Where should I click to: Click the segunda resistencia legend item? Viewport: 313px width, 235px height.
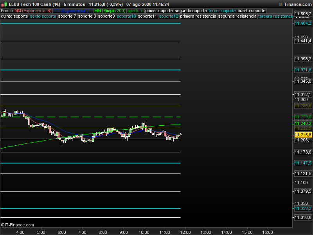237,16
